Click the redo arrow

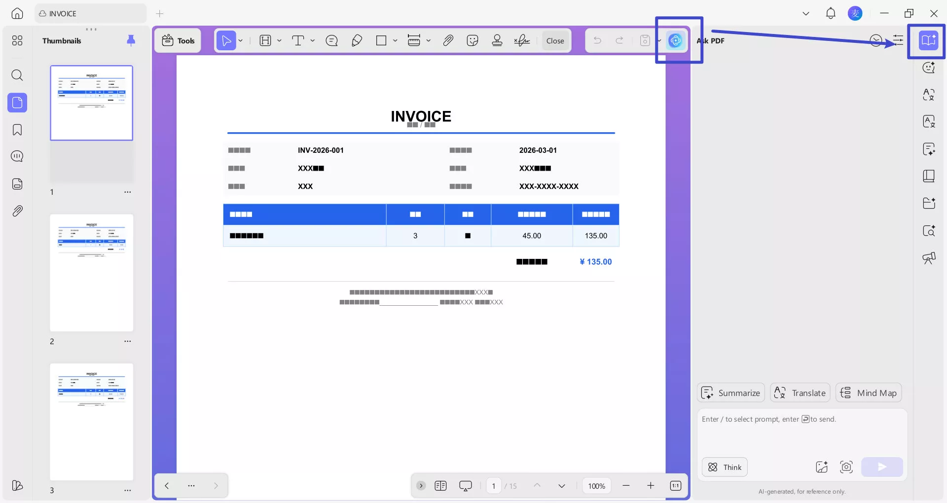(619, 40)
